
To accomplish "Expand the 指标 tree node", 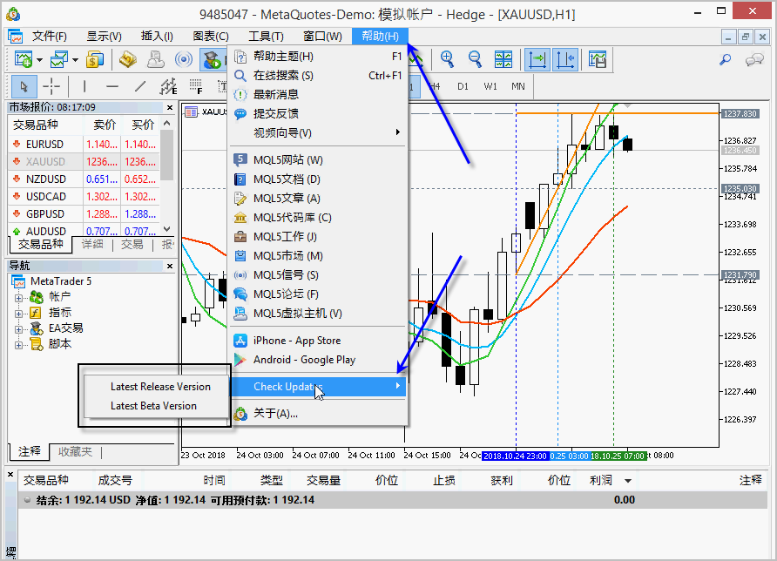I will pyautogui.click(x=18, y=314).
